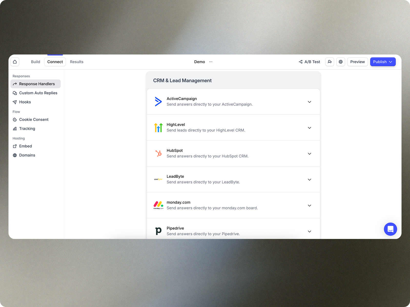410x307 pixels.
Task: Click the Hosting section label
Action: coord(19,138)
